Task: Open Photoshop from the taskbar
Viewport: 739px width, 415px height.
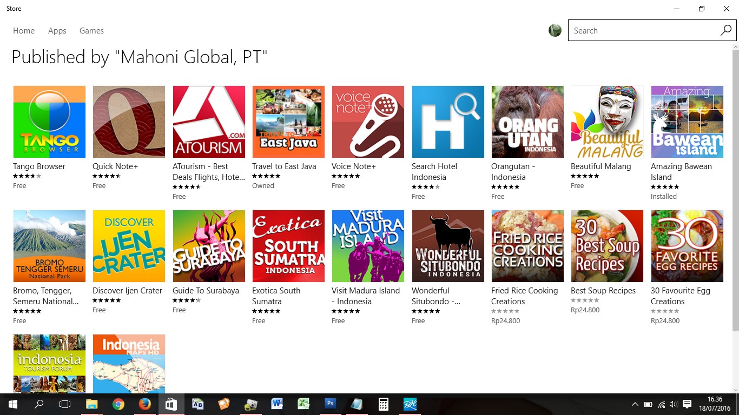Action: click(330, 404)
